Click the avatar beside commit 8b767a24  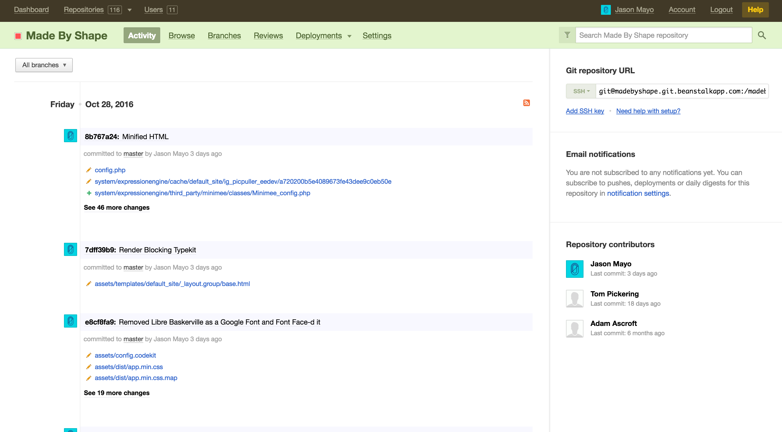click(71, 136)
